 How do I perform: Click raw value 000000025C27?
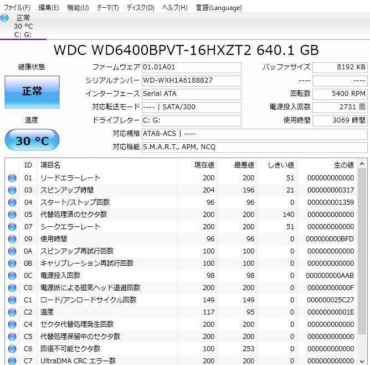tap(330, 300)
